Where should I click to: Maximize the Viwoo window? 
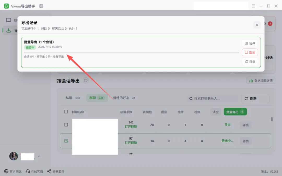pos(268,6)
